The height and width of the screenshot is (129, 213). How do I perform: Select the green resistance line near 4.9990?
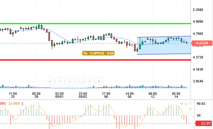click(95, 24)
